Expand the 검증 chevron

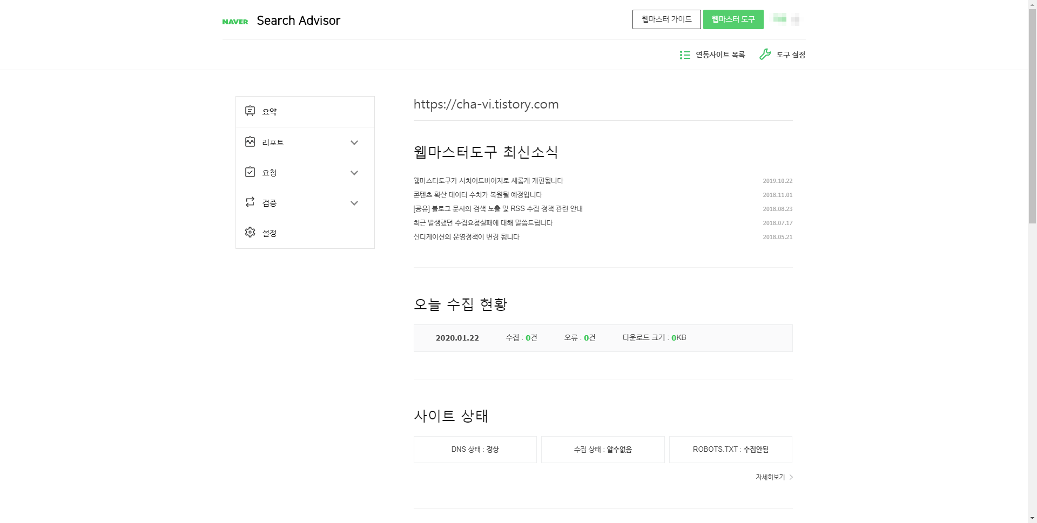coord(354,203)
